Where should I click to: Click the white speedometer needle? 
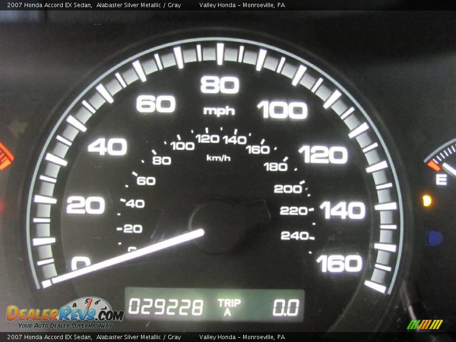point(128,256)
